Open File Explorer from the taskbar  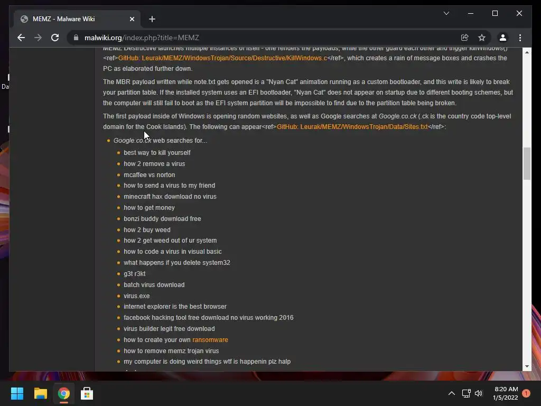click(x=40, y=393)
